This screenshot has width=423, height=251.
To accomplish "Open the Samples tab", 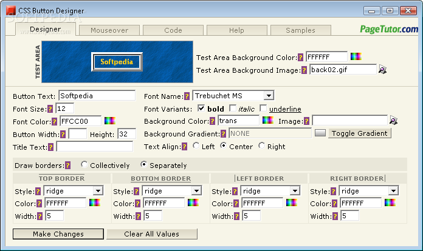I will coord(300,30).
